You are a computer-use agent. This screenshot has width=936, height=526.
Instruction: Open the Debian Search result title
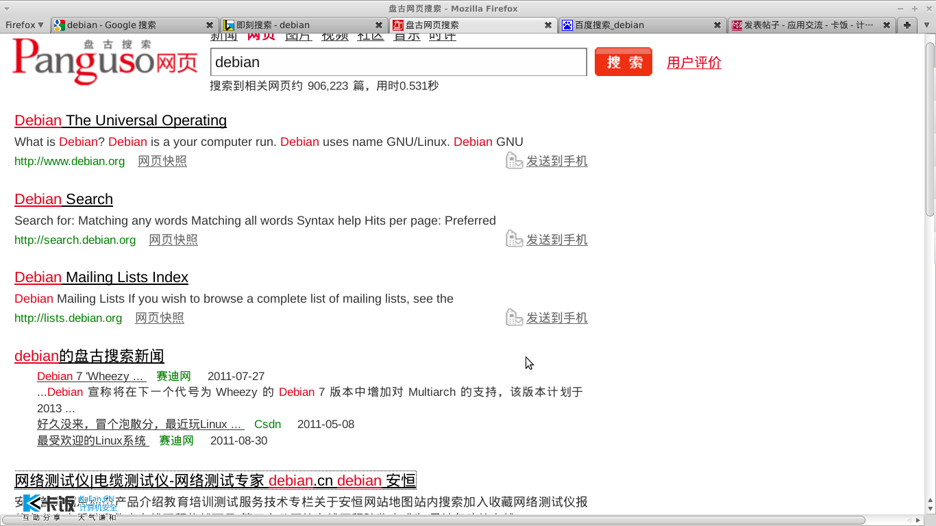point(64,199)
